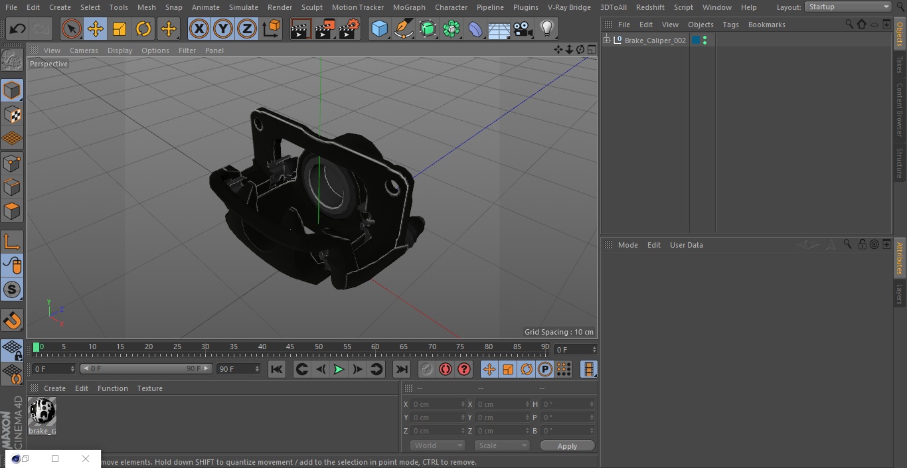Add Array modeling object icon
The image size is (907, 468).
click(x=452, y=29)
